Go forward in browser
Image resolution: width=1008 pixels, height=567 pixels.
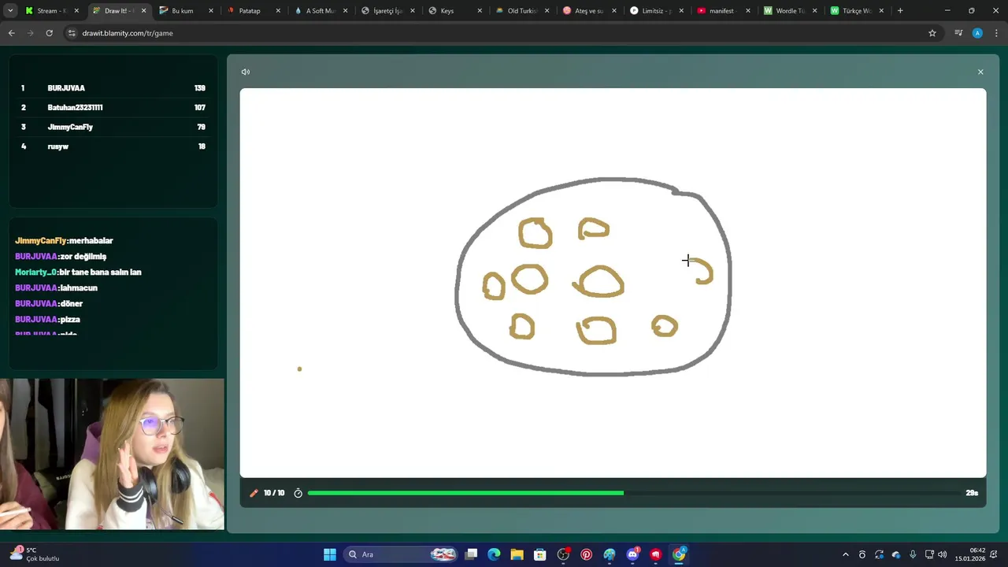coord(30,33)
